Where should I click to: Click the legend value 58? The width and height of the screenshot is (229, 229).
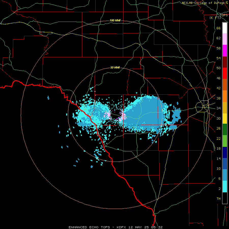[x=219, y=48]
